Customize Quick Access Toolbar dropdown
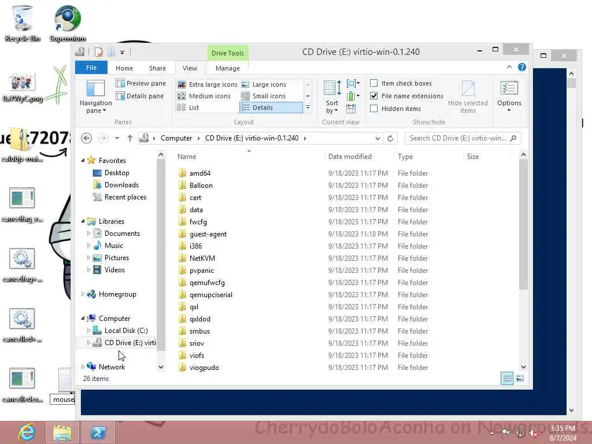This screenshot has height=444, width=592. [122, 53]
